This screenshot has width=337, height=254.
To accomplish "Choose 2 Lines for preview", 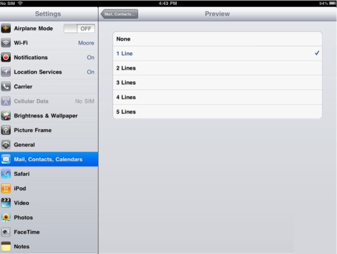I will tap(217, 68).
